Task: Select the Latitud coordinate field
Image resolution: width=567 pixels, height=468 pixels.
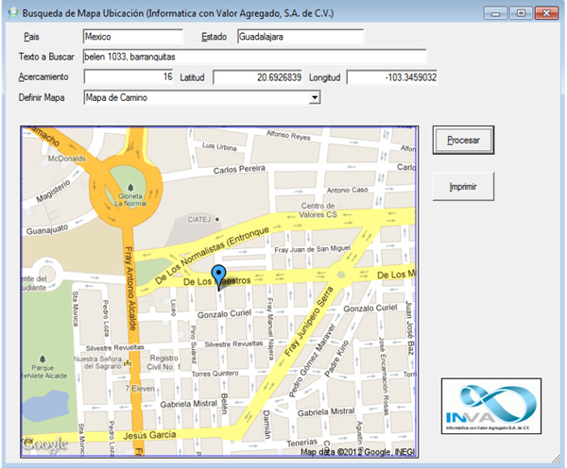Action: click(275, 76)
